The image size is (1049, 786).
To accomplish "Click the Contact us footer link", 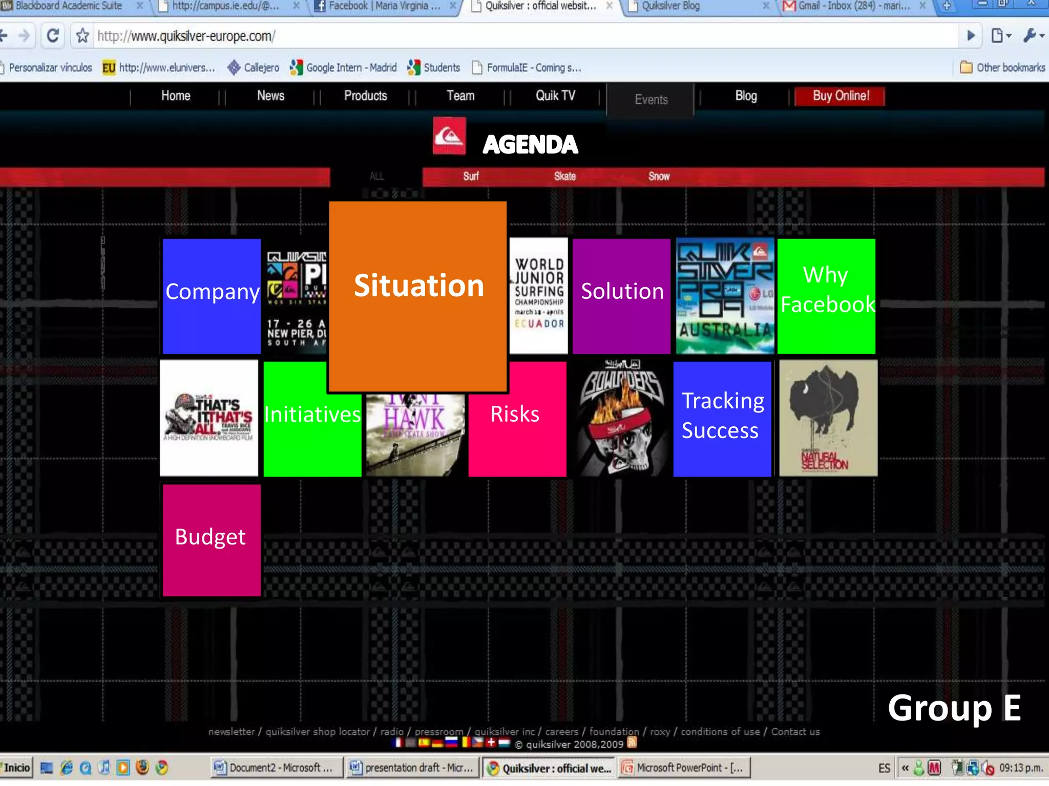I will click(x=795, y=732).
